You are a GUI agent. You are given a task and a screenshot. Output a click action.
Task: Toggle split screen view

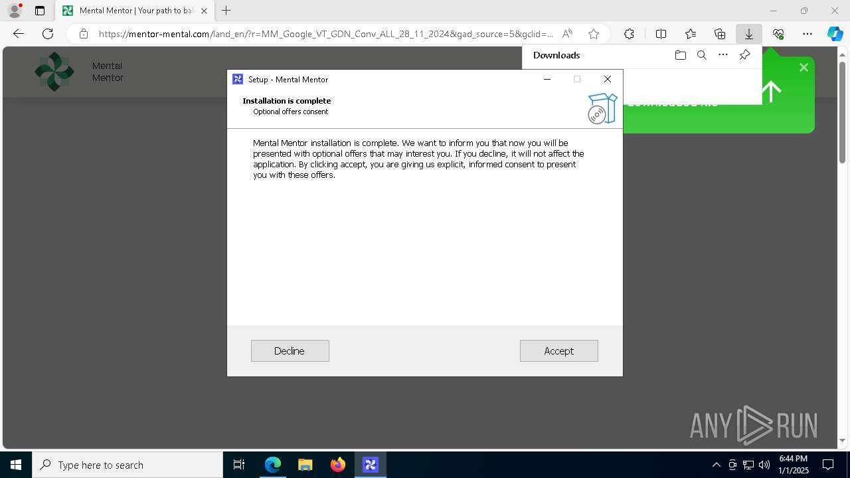pyautogui.click(x=661, y=34)
